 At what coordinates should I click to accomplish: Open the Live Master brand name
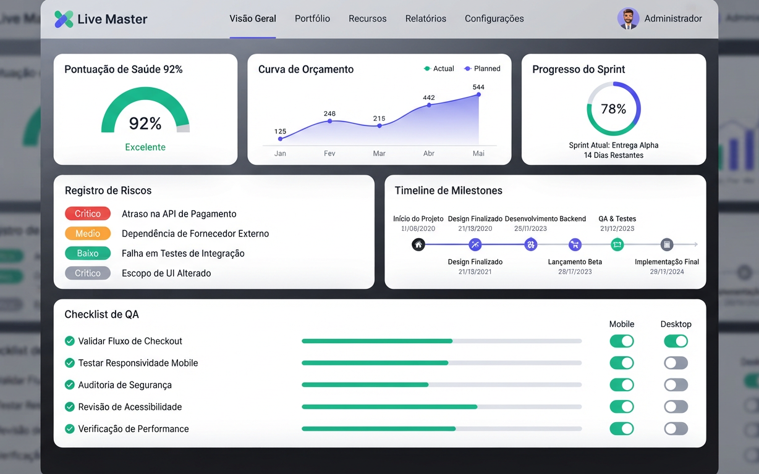(x=112, y=19)
